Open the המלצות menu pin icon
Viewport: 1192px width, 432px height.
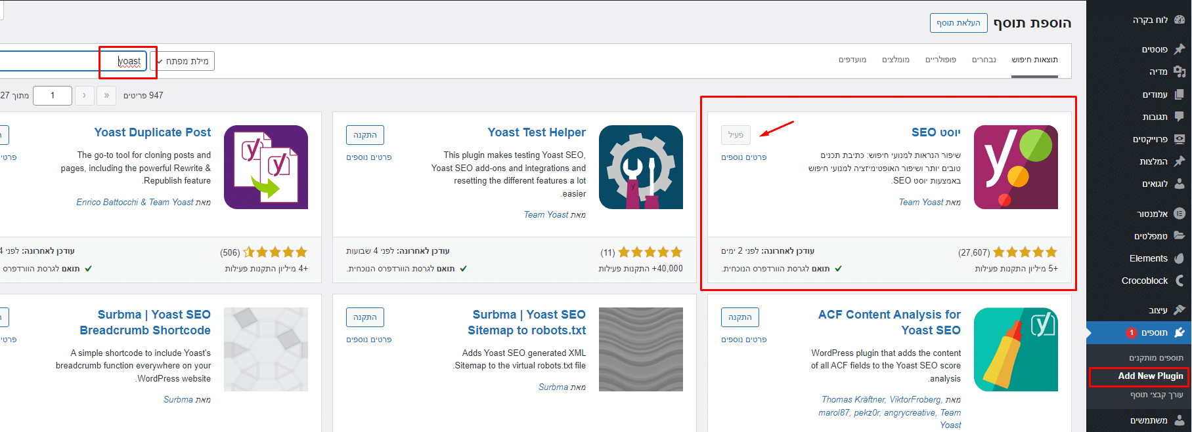pyautogui.click(x=1180, y=161)
